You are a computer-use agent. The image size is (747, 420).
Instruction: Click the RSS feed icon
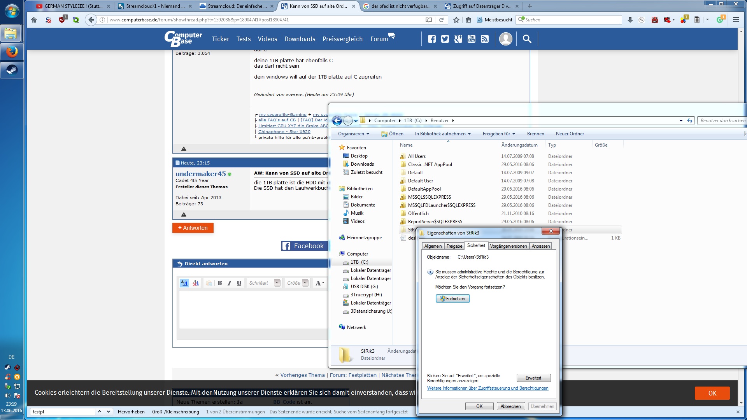(485, 39)
